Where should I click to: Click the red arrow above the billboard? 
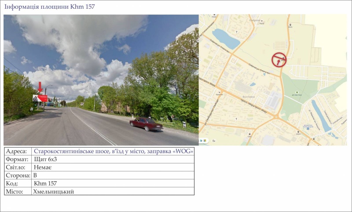click(x=40, y=87)
